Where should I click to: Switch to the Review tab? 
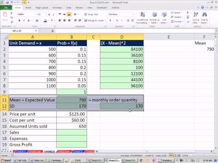click(79, 8)
